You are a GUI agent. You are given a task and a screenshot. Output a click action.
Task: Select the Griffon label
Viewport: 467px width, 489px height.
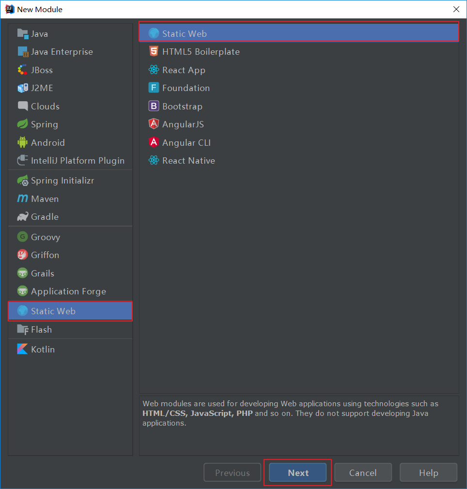pos(45,255)
